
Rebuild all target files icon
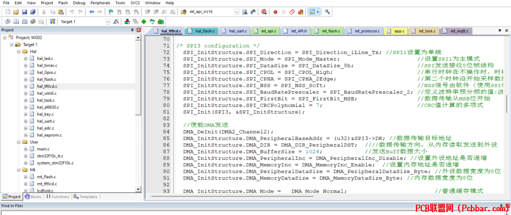pyautogui.click(x=25, y=22)
